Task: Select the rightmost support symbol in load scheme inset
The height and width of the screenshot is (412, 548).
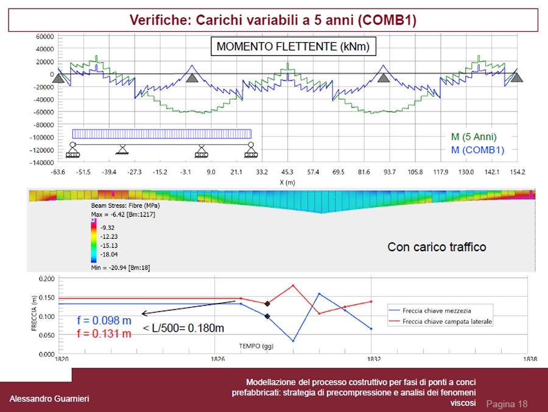Action: (x=249, y=151)
